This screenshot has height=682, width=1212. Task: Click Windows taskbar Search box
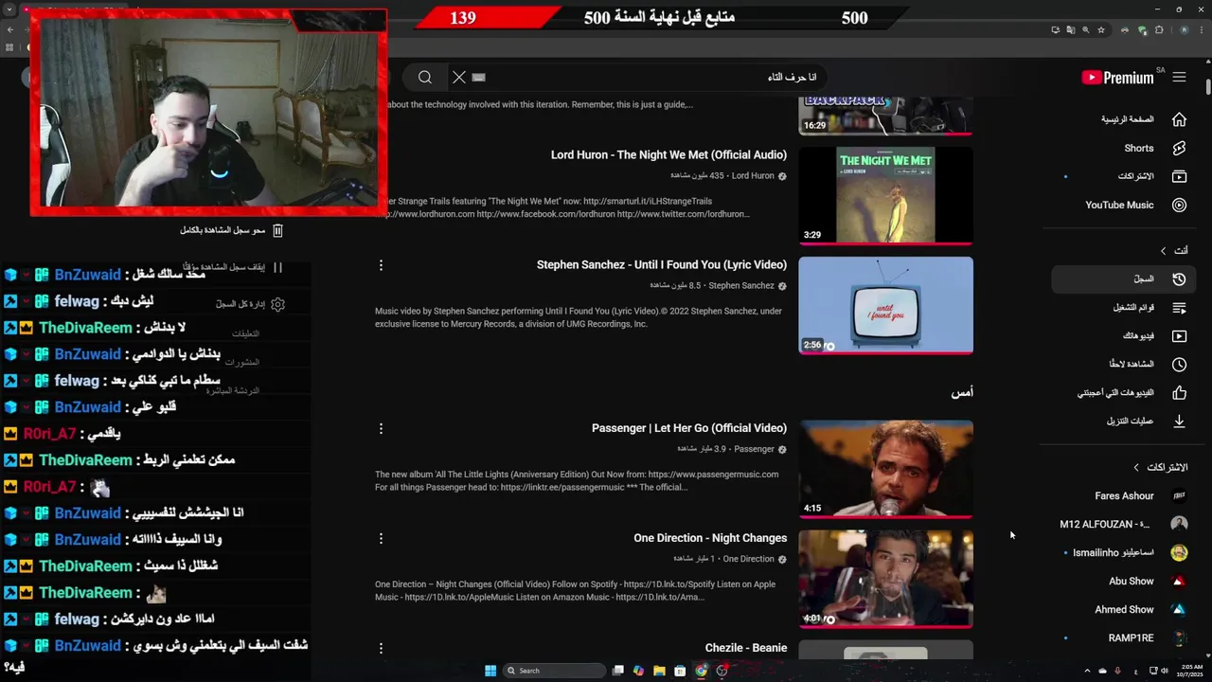(x=554, y=671)
